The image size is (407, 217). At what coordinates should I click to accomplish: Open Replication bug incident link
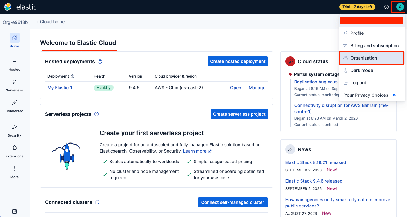[317, 82]
